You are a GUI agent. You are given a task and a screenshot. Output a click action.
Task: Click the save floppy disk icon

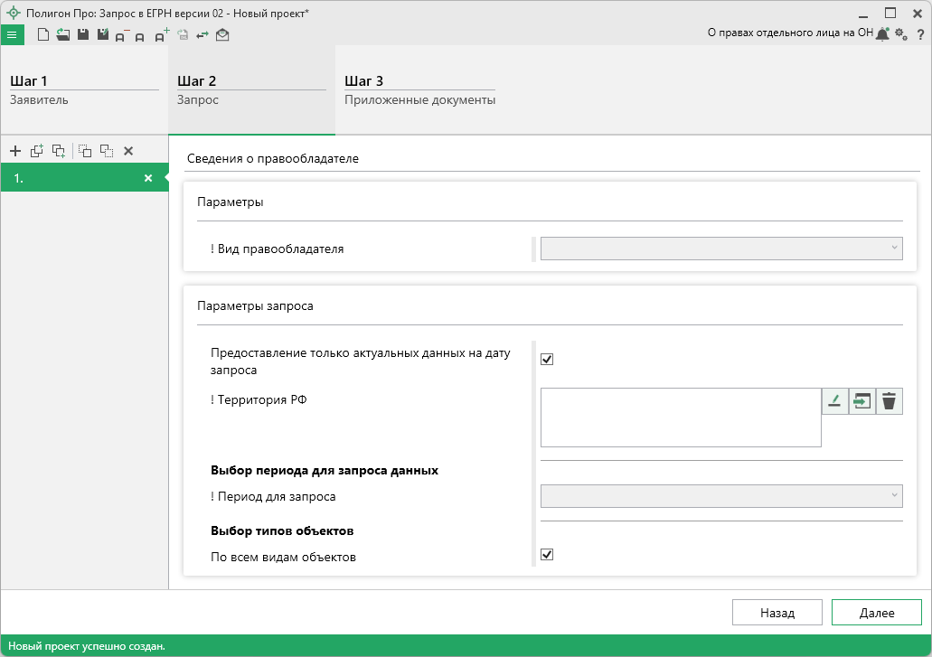click(x=82, y=35)
